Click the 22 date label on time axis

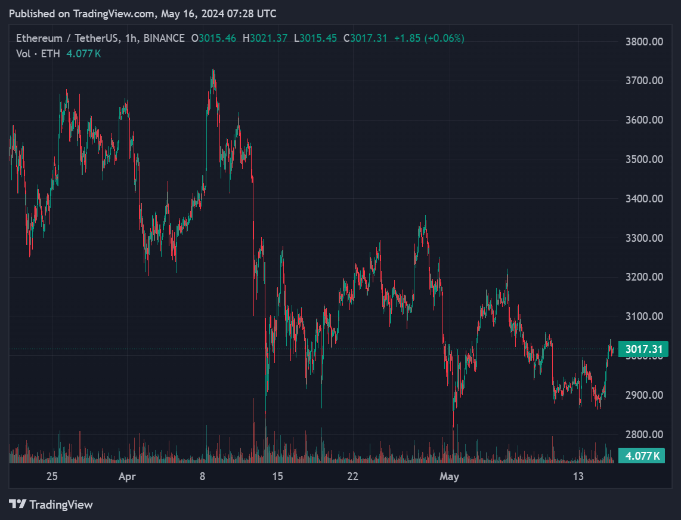point(353,476)
